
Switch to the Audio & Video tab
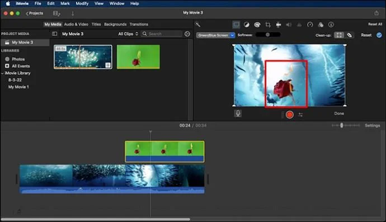[76, 24]
